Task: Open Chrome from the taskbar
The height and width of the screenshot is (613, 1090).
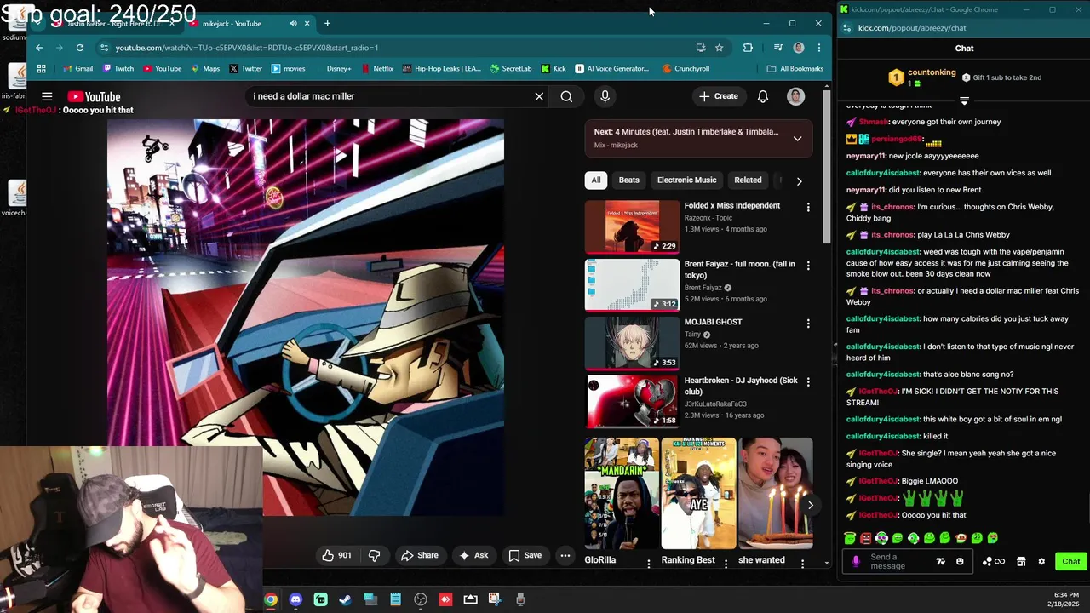Action: tap(270, 599)
